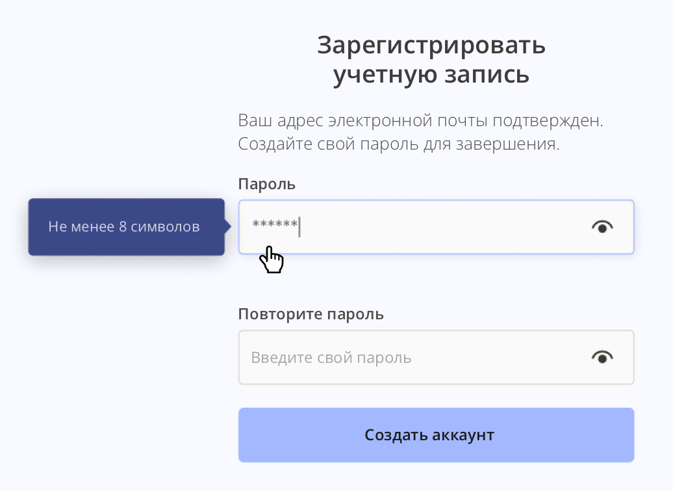Screen dimensions: 673x491
Task: Click the Зарегистрировать учетную запись heading
Action: coord(431,60)
